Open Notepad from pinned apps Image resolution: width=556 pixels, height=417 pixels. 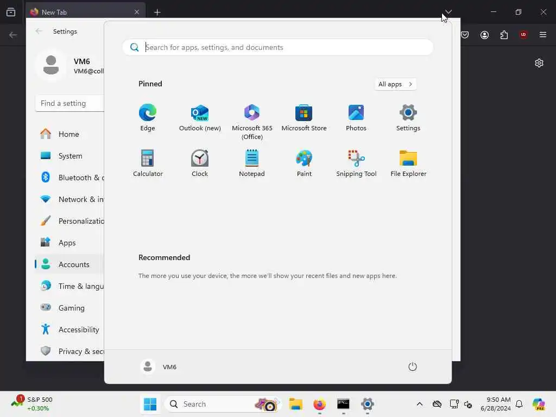252,163
